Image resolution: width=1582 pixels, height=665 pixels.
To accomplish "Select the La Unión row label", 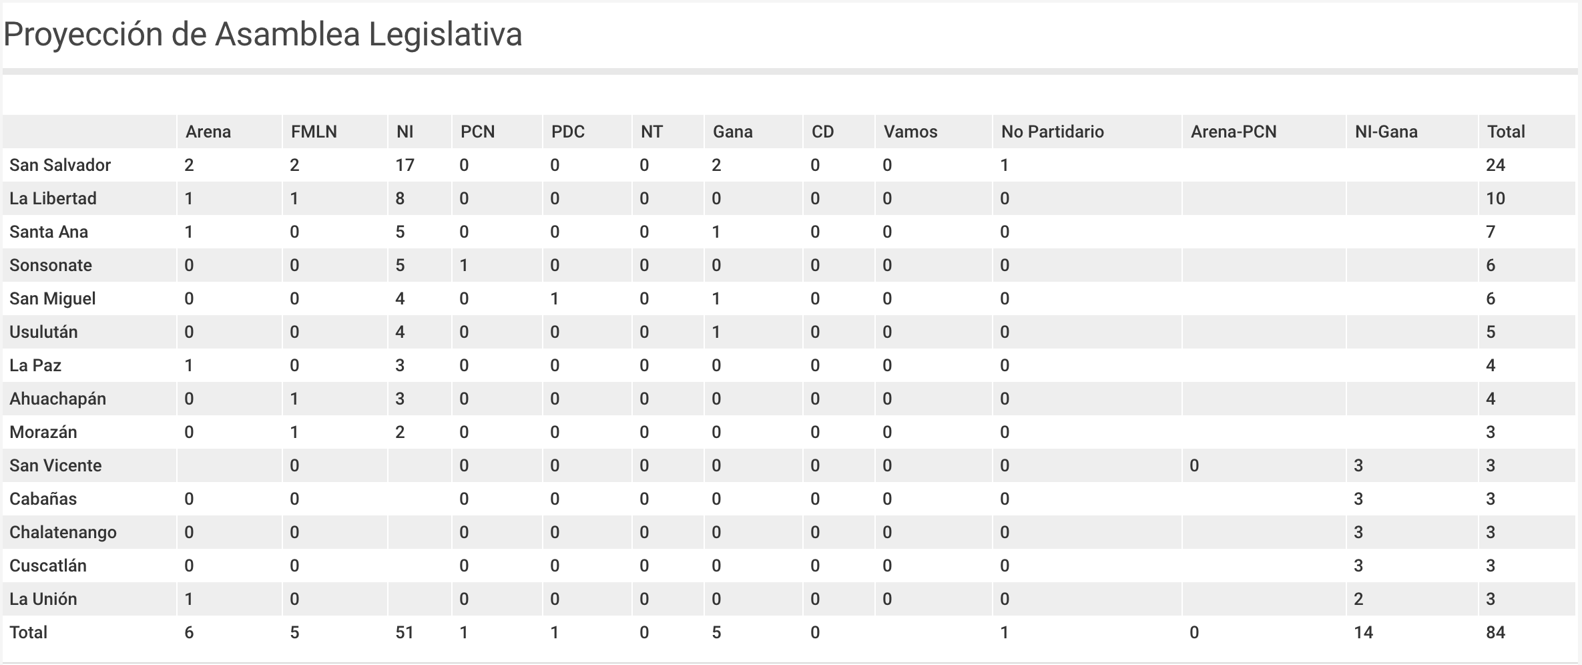I will point(43,599).
